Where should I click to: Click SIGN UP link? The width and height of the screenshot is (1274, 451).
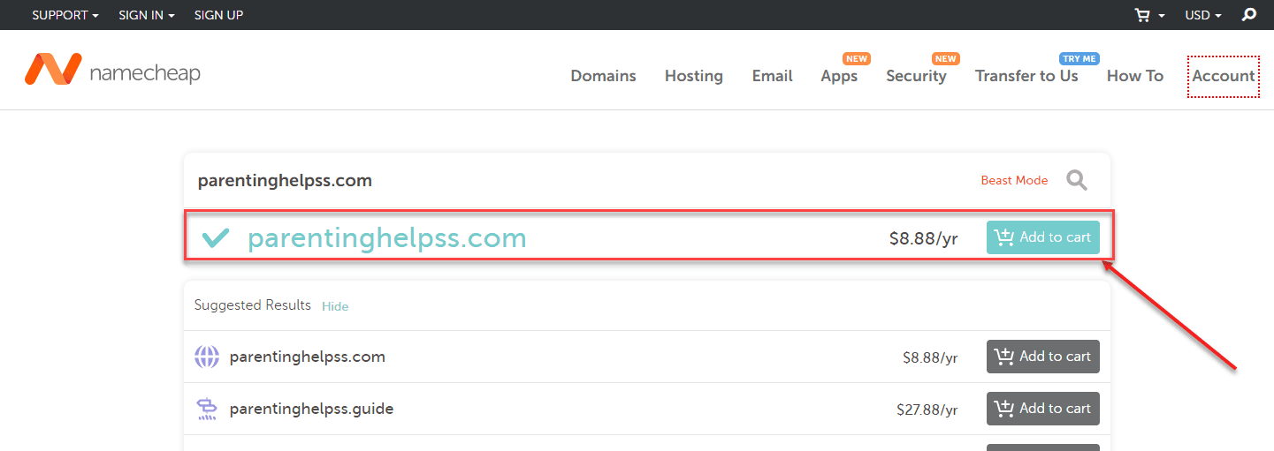(x=218, y=15)
